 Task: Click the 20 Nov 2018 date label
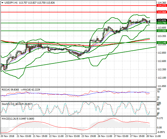[7, 136]
